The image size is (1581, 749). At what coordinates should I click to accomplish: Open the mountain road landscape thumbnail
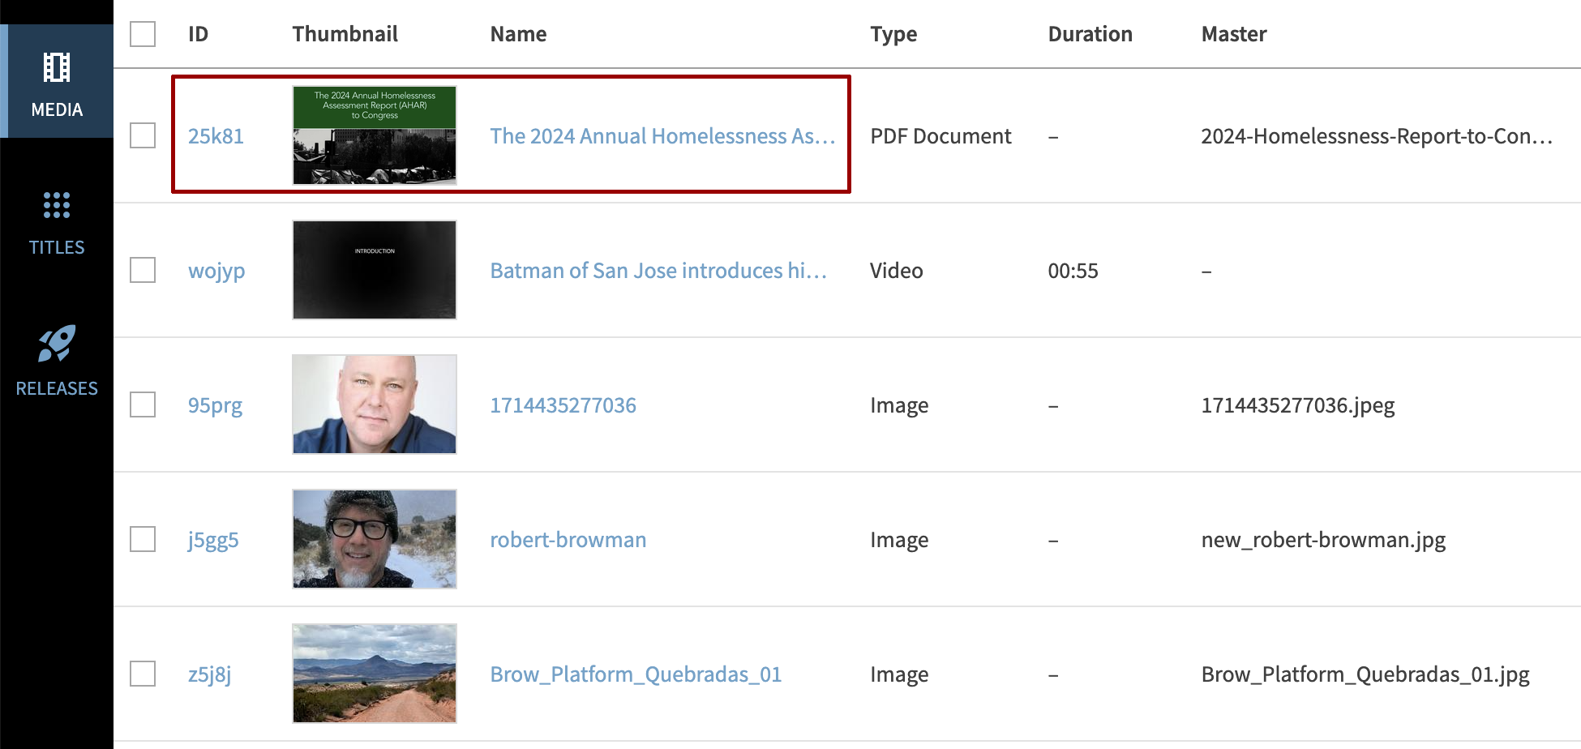(x=374, y=674)
